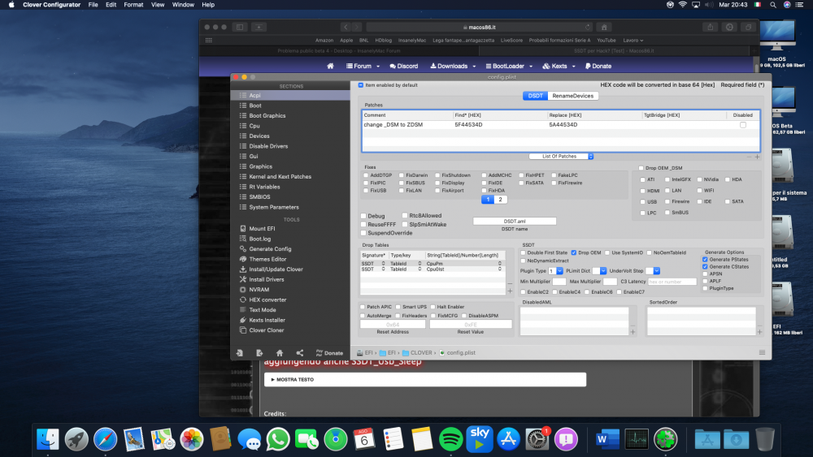Select the Boot section
The image size is (813, 457).
click(x=255, y=106)
